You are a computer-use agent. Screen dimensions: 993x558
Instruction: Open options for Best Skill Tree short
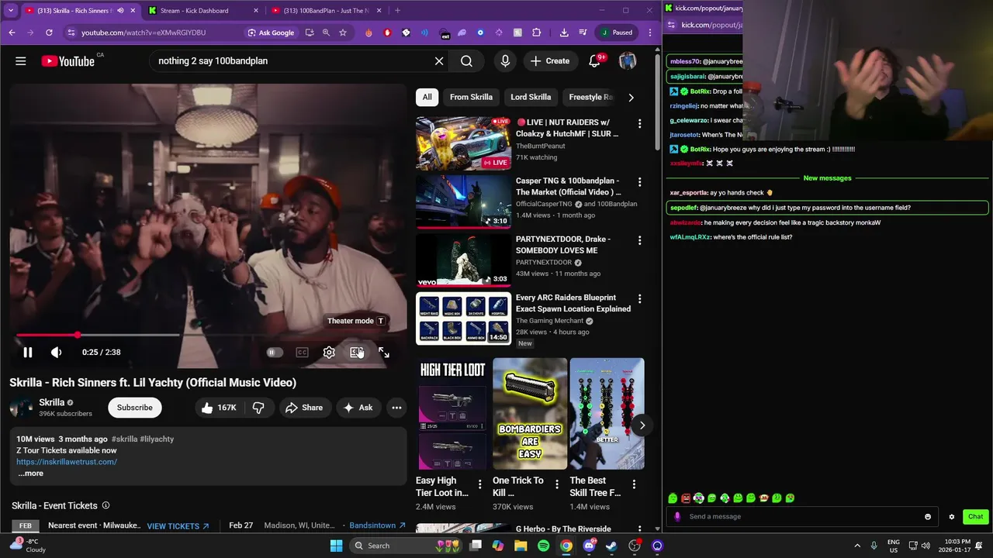634,484
